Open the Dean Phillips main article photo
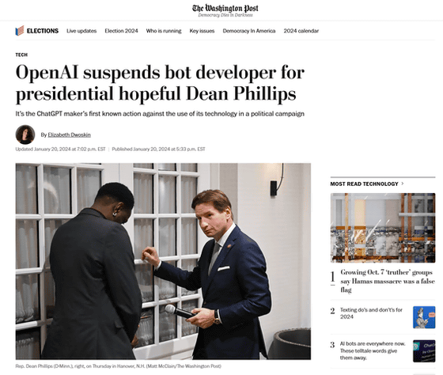Viewport: 443px width, 375px height. click(163, 261)
